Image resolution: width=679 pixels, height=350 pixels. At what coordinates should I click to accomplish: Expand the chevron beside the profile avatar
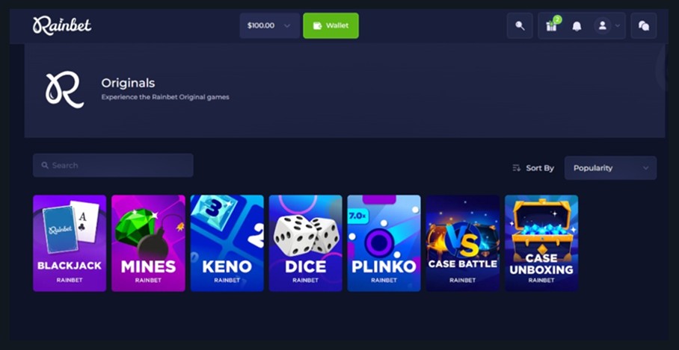618,26
